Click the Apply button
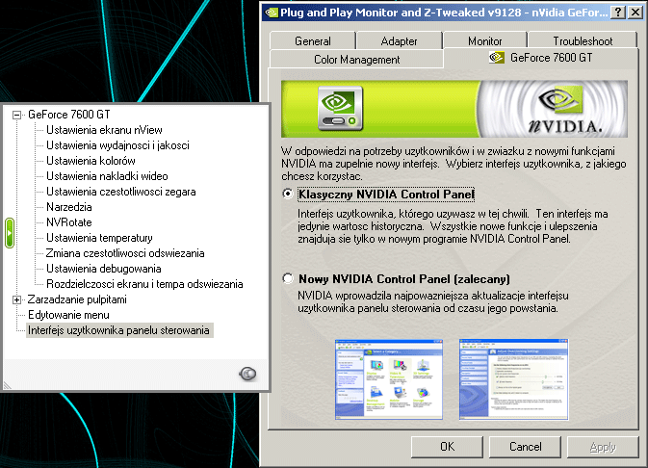This screenshot has height=468, width=648. tap(603, 447)
